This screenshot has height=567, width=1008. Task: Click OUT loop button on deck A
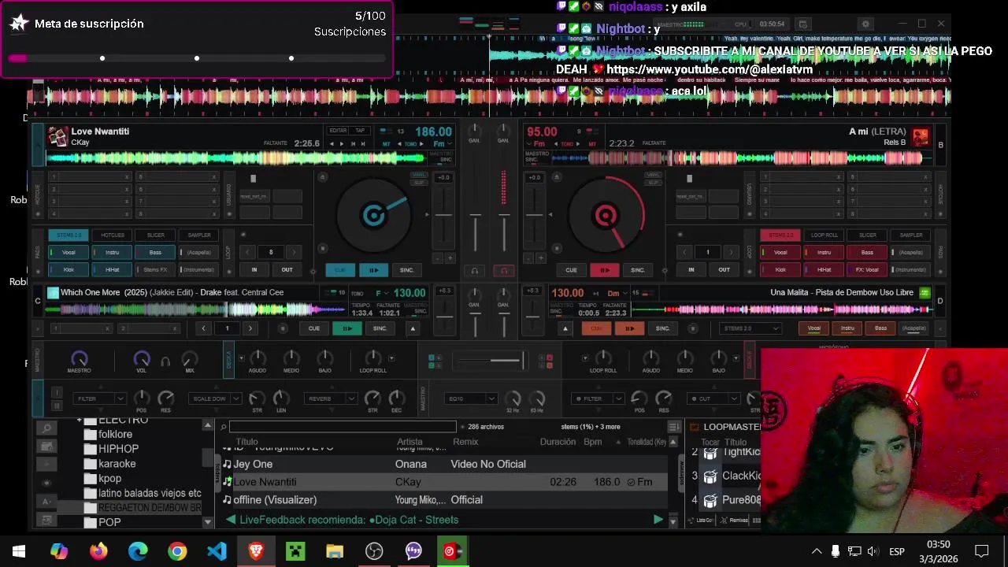pos(287,269)
